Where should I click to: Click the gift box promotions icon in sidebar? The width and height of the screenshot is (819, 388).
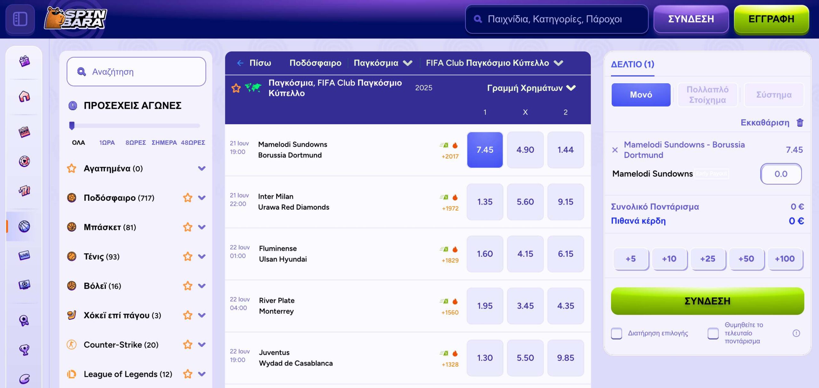(24, 61)
